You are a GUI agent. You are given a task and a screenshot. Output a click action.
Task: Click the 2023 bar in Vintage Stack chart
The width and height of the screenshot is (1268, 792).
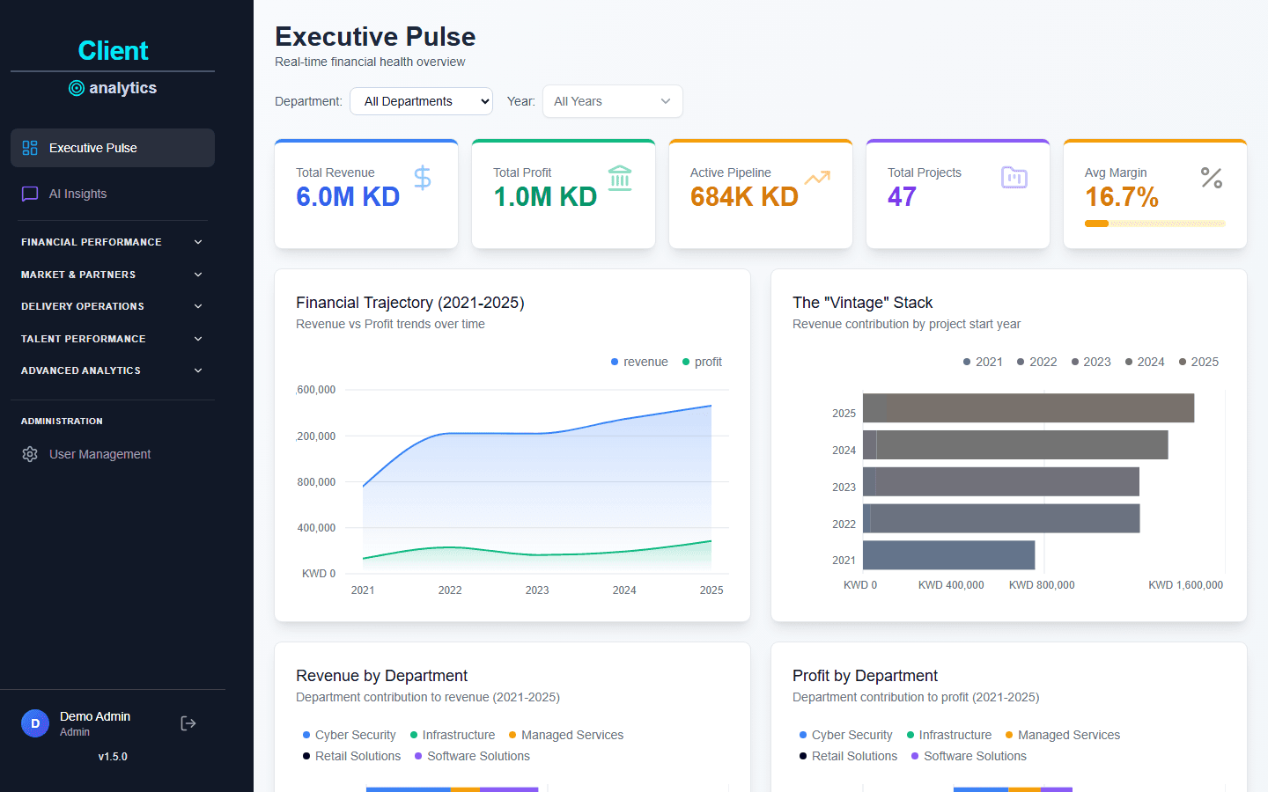1001,482
